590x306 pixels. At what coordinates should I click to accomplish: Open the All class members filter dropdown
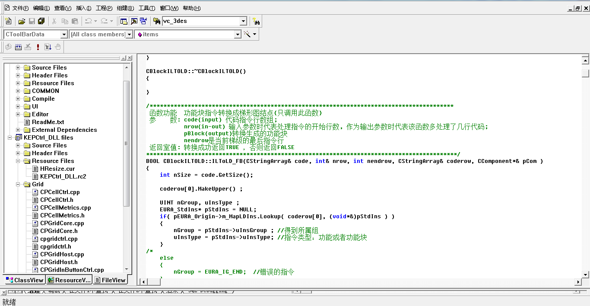click(129, 34)
